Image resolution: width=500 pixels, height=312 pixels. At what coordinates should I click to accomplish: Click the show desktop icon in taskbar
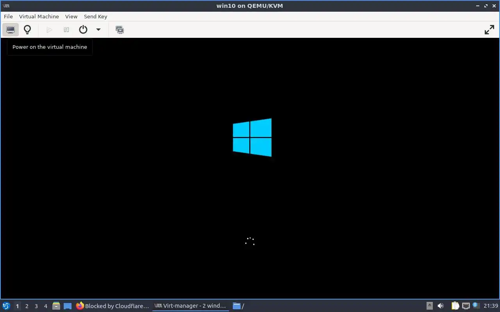pos(68,306)
